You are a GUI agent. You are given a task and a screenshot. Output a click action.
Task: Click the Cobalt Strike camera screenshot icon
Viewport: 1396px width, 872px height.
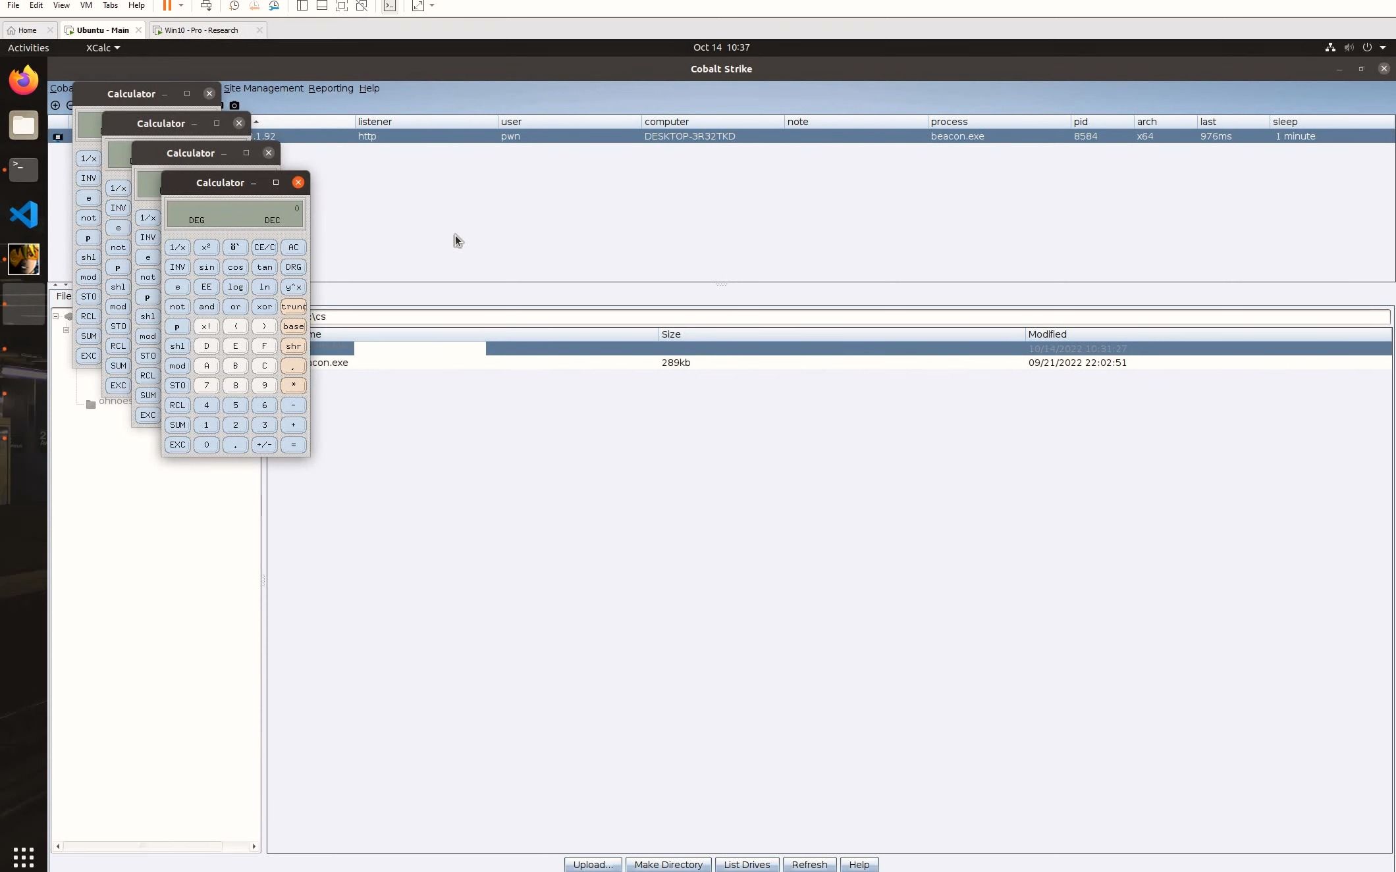[x=234, y=105]
